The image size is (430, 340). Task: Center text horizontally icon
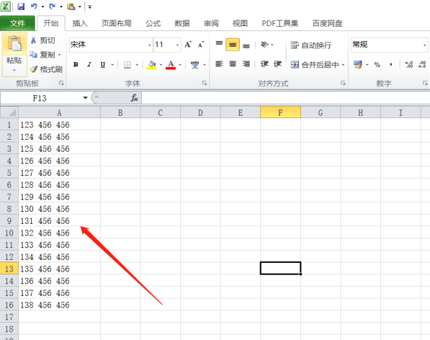pyautogui.click(x=232, y=64)
